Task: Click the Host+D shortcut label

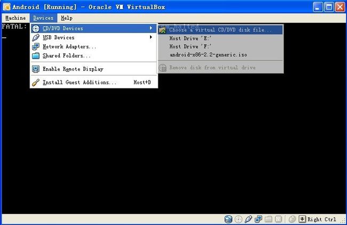Action: tap(142, 83)
